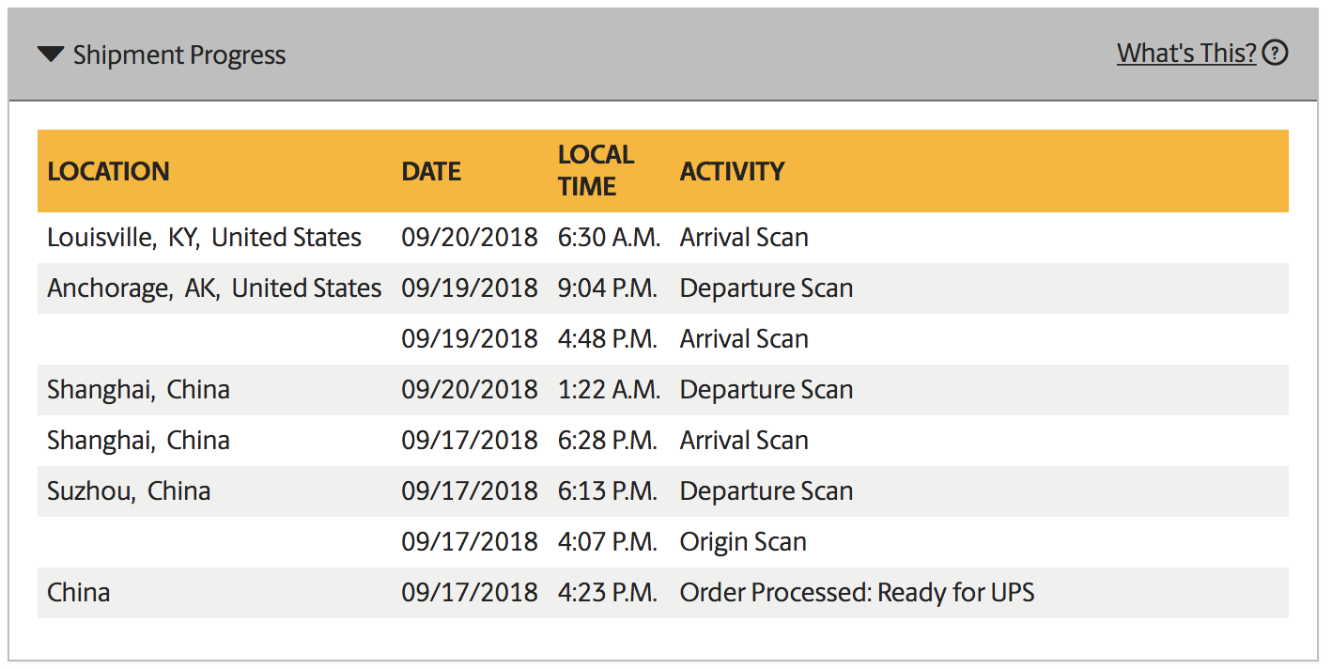Click the China location in last row
1332x669 pixels.
pyautogui.click(x=79, y=593)
